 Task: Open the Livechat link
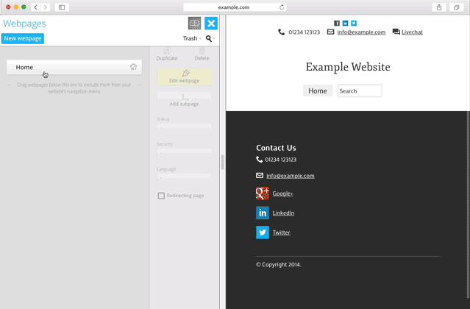pos(412,32)
